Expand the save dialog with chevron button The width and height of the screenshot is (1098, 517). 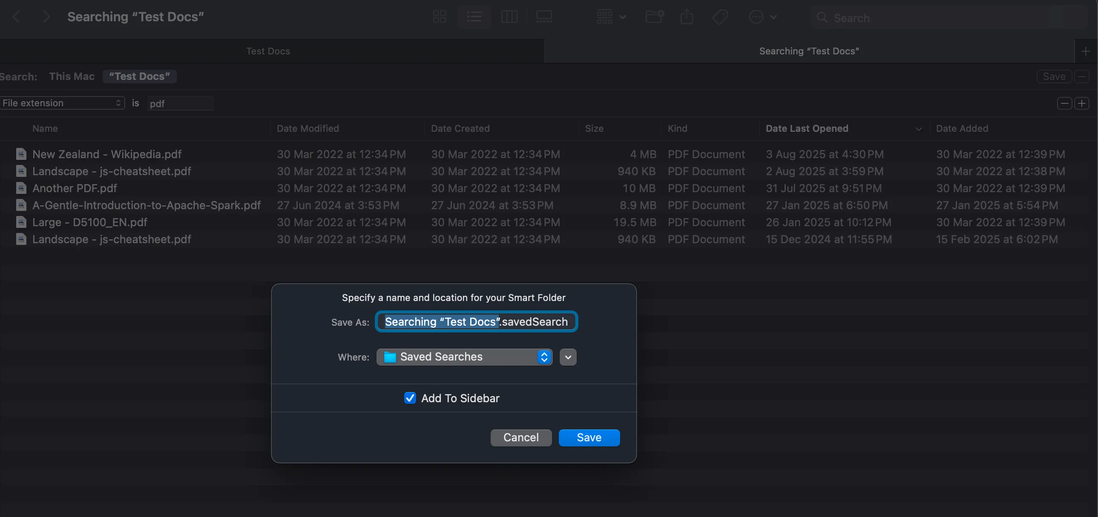[568, 357]
